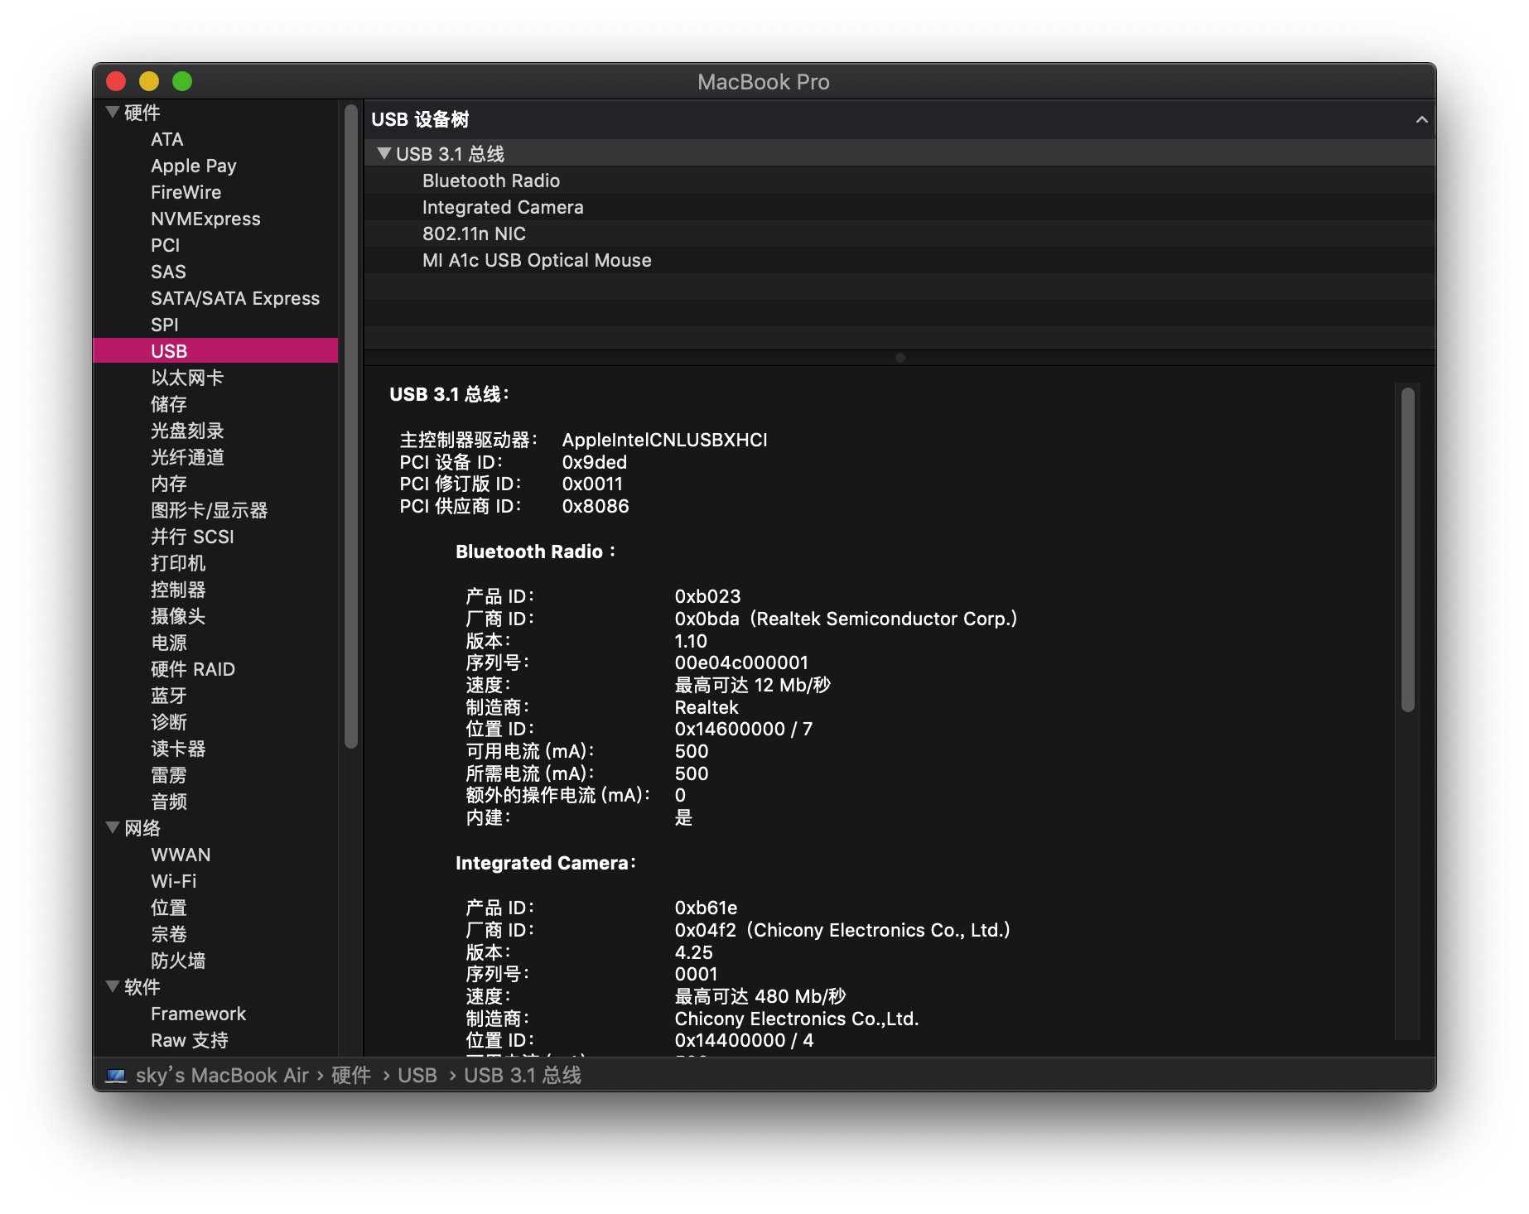The height and width of the screenshot is (1214, 1529).
Task: Select PCI in the sidebar
Action: coord(165,245)
